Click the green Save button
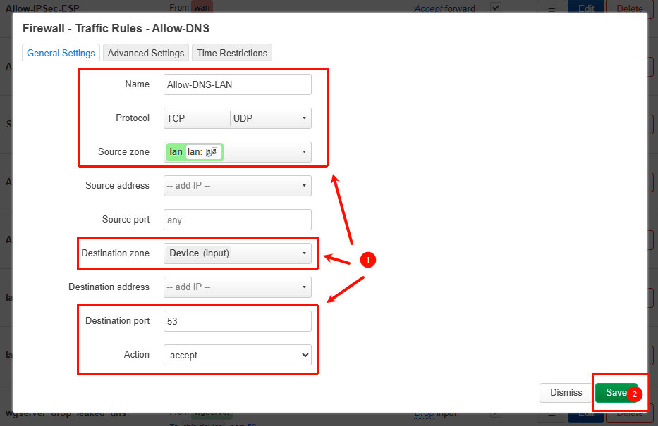658x426 pixels. click(x=615, y=393)
